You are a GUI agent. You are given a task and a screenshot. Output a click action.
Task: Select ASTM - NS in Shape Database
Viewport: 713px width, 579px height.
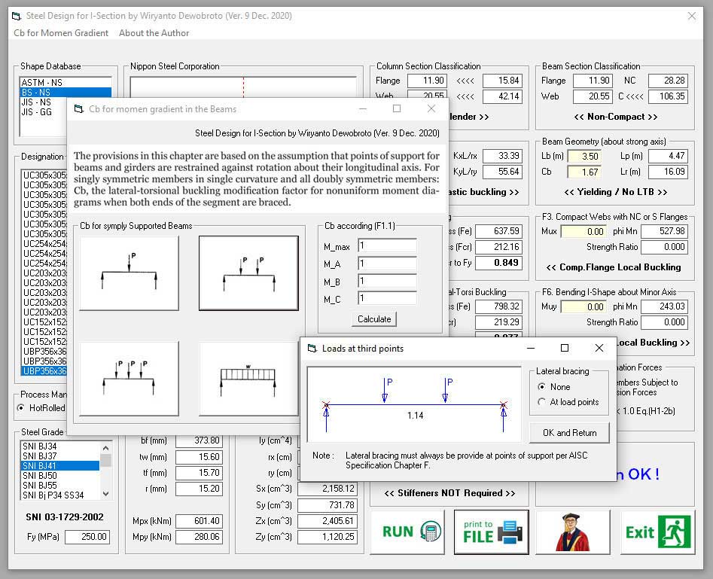point(42,83)
